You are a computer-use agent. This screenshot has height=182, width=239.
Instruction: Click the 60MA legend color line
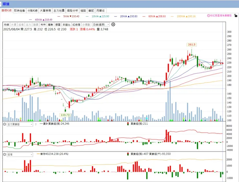(x=144, y=16)
